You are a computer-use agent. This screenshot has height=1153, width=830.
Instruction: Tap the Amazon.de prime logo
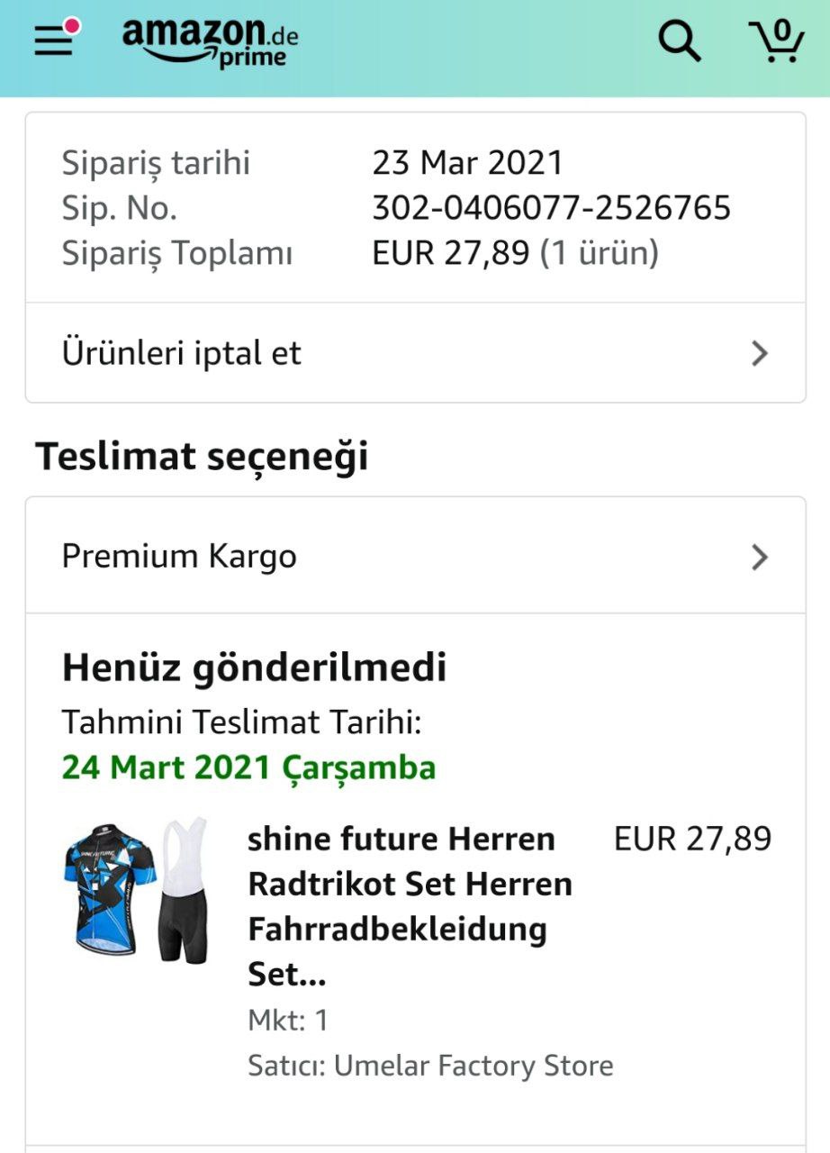point(210,41)
